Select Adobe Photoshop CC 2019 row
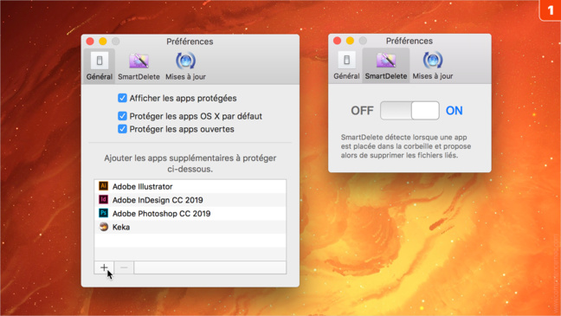 190,214
